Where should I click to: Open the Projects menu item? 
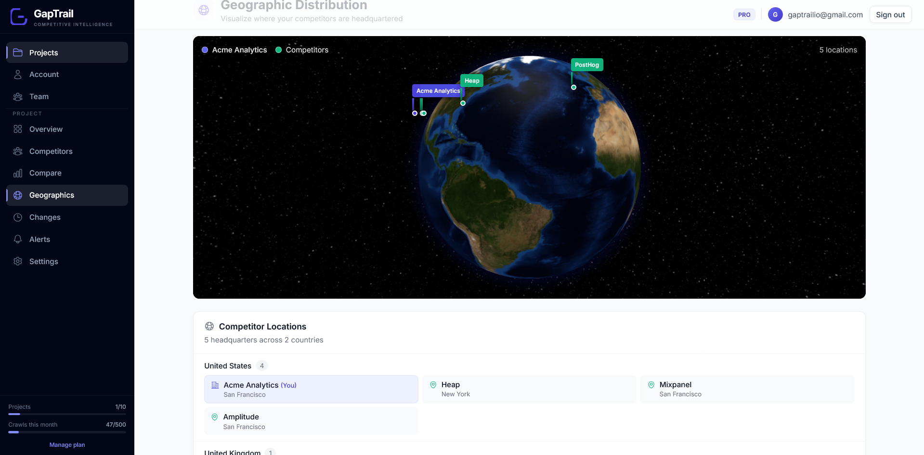pyautogui.click(x=67, y=52)
